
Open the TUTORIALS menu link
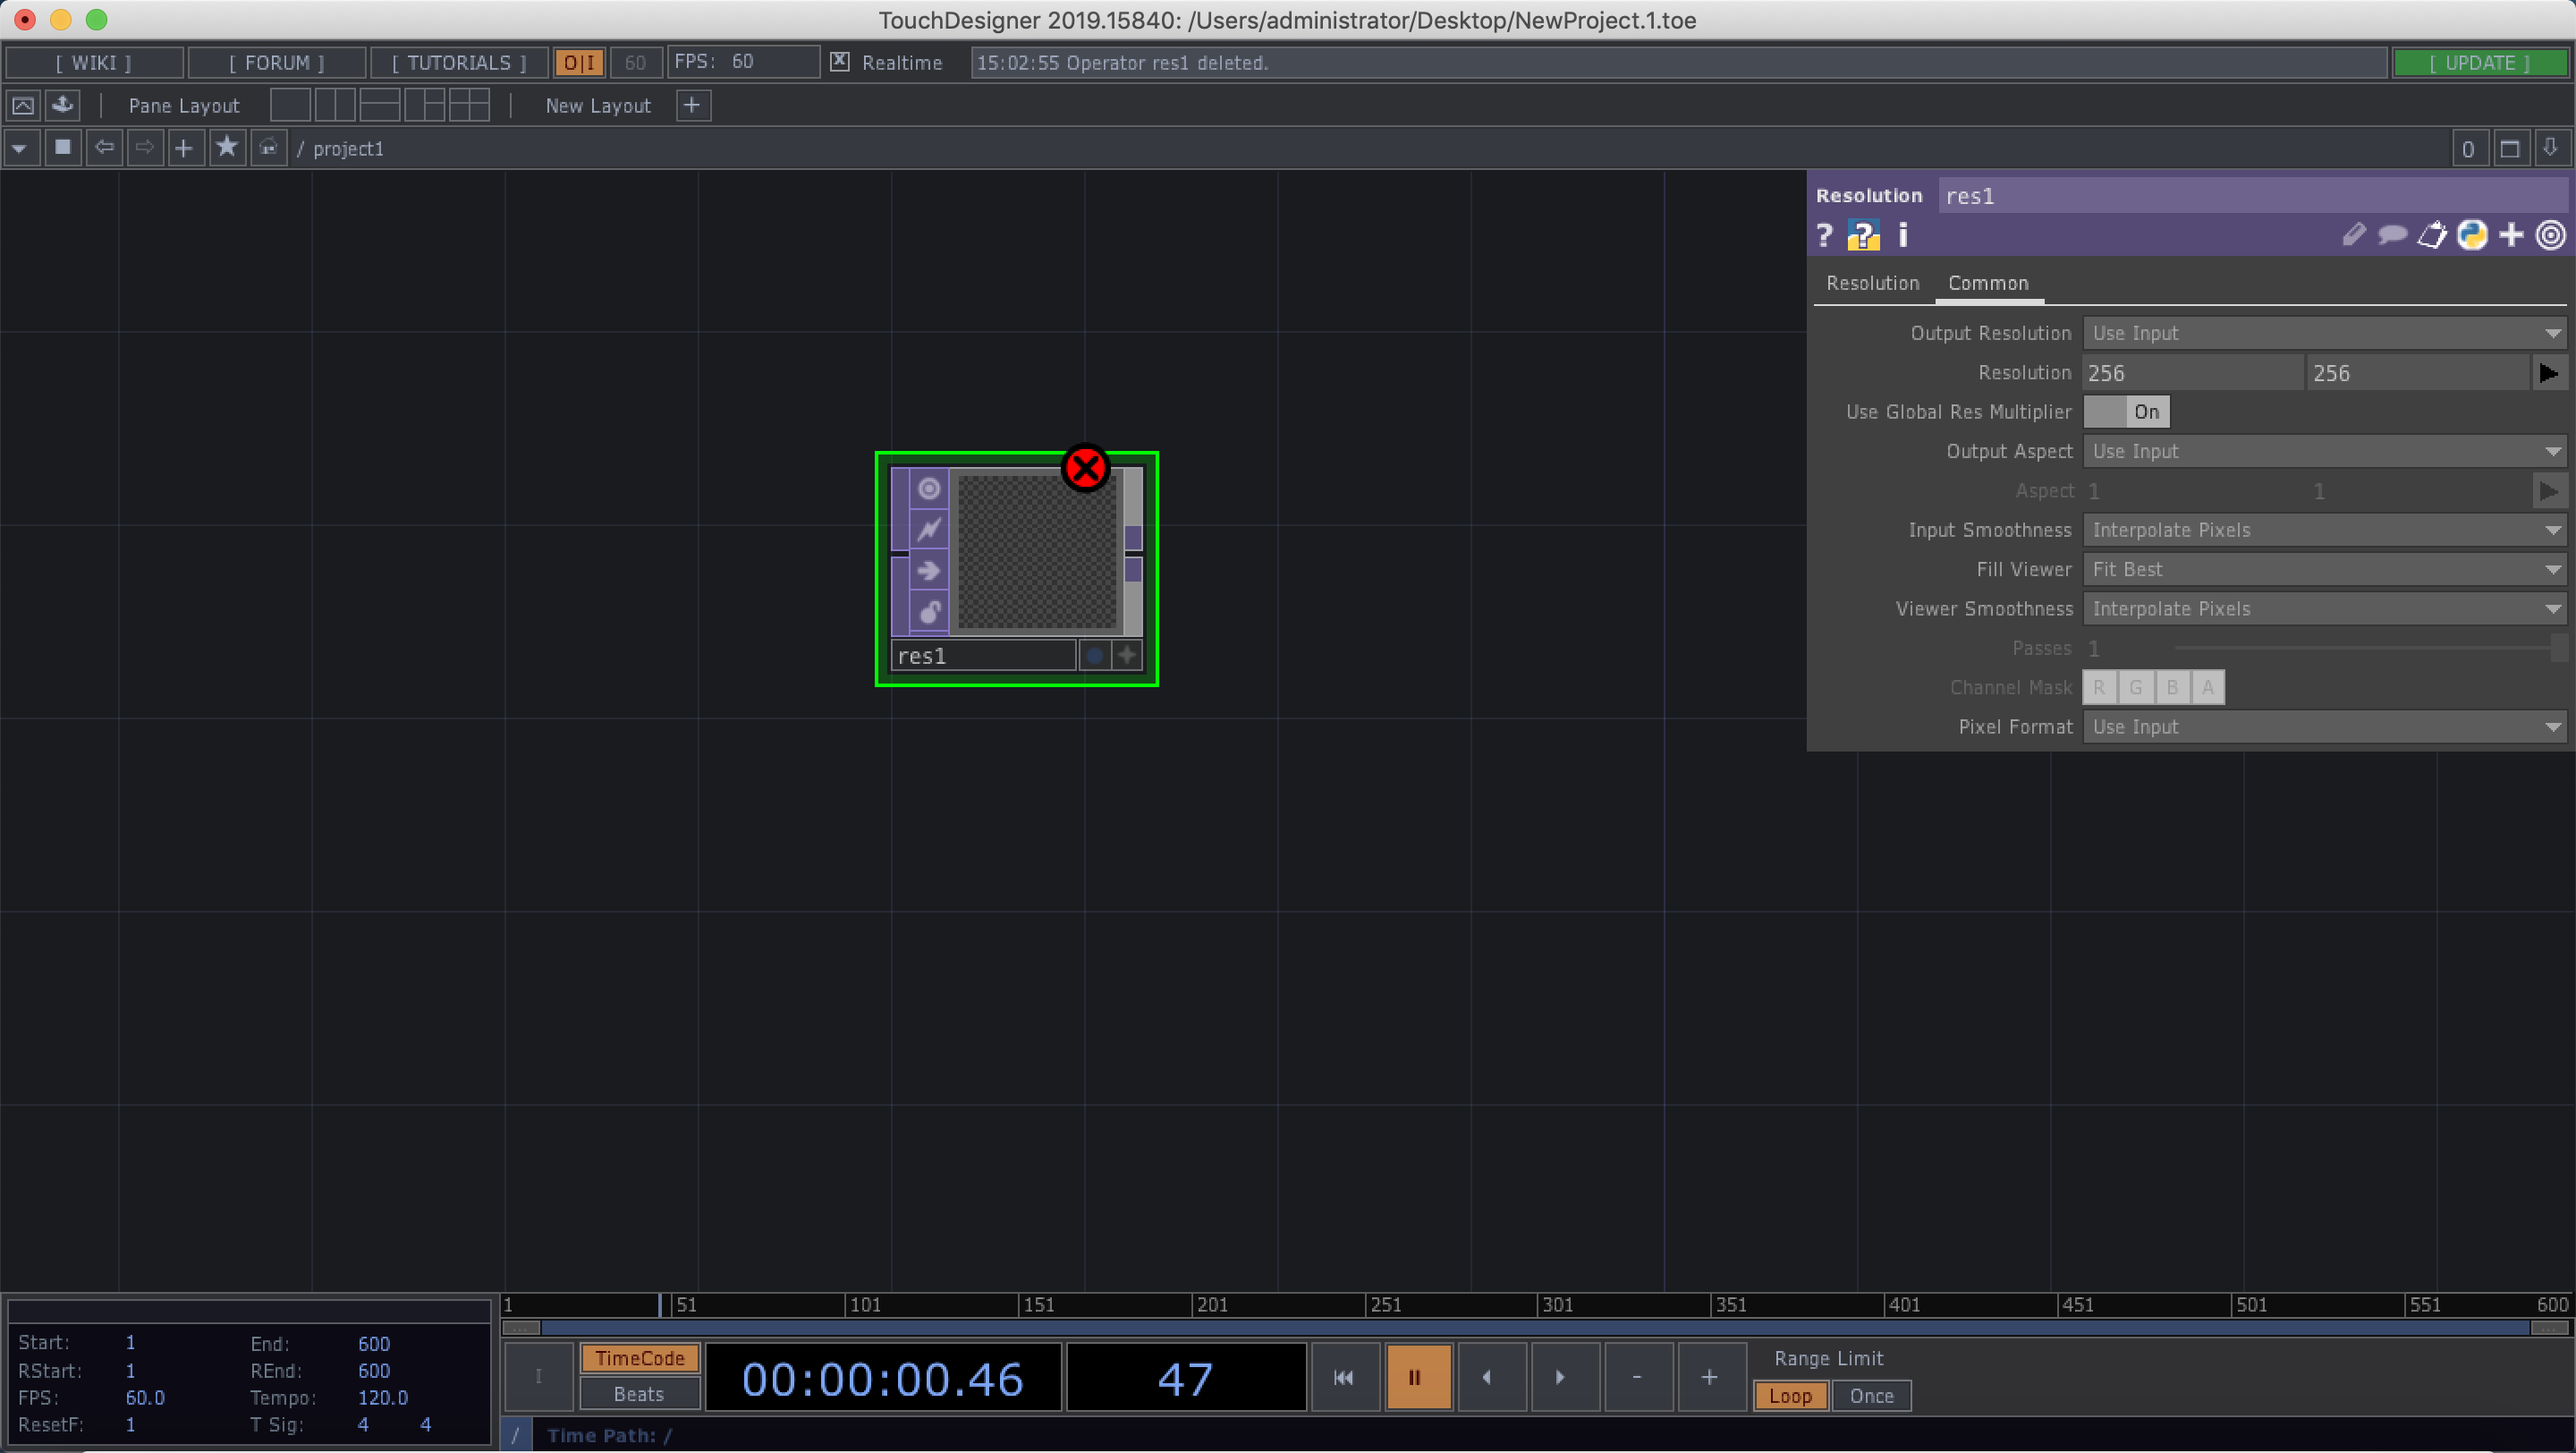458,62
